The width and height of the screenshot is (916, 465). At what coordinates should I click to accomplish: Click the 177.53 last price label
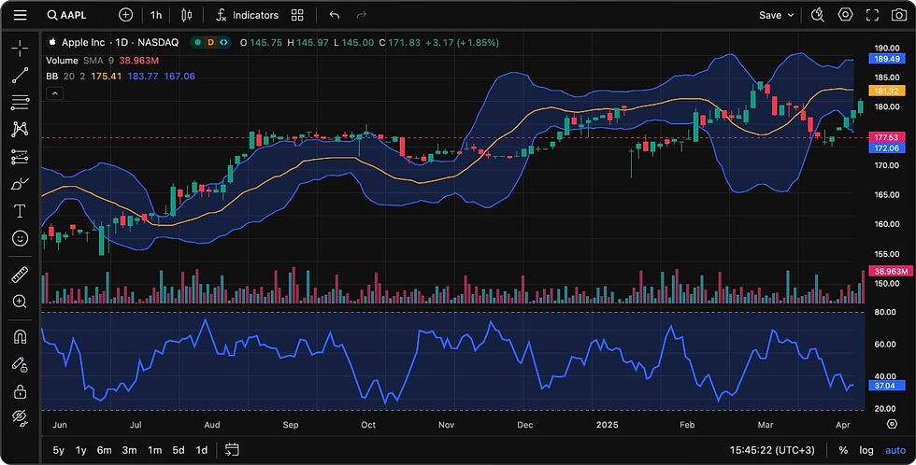tap(887, 137)
